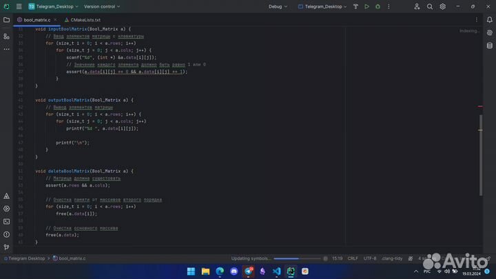Click the deleteBoolMatrix function name
This screenshot has height=279, width=496.
(69, 171)
